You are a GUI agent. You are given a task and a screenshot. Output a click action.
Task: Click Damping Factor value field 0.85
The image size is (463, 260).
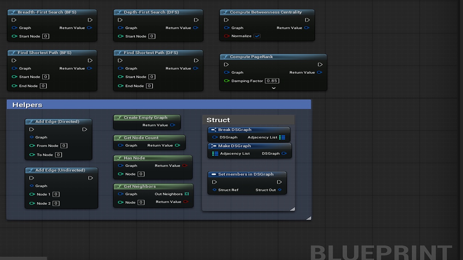coord(272,81)
